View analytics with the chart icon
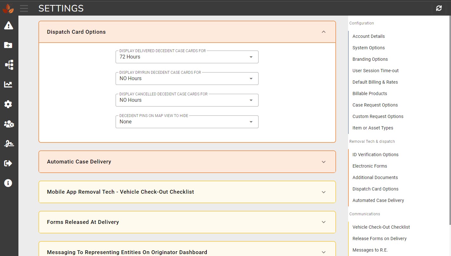Image resolution: width=451 pixels, height=256 pixels. [x=9, y=84]
